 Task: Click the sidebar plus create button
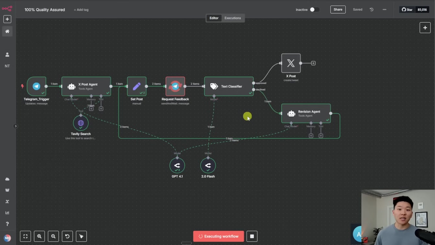pos(7,19)
